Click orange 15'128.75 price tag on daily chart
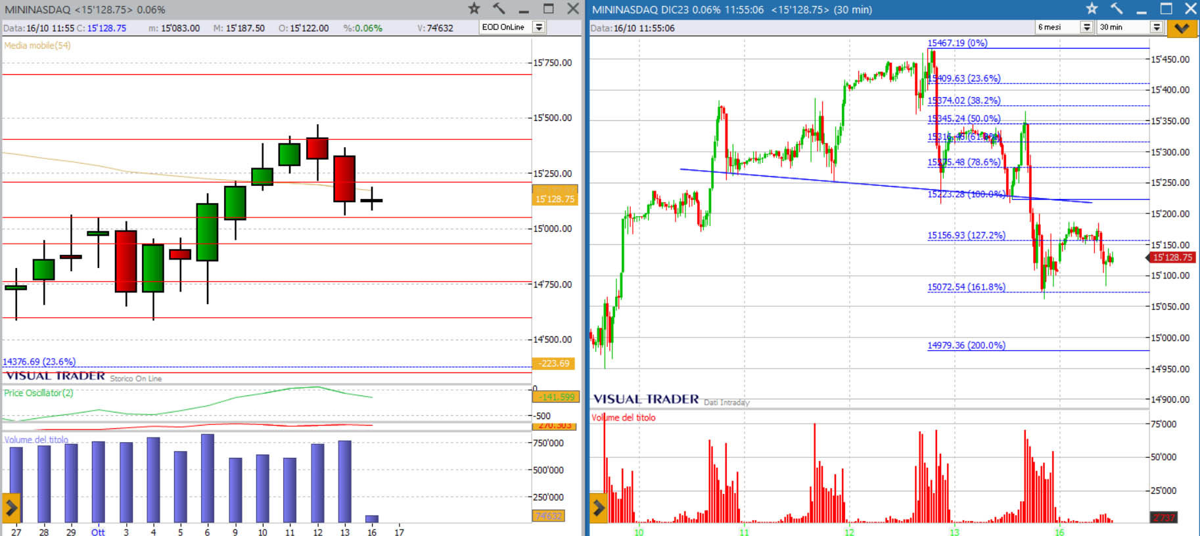 pos(555,198)
